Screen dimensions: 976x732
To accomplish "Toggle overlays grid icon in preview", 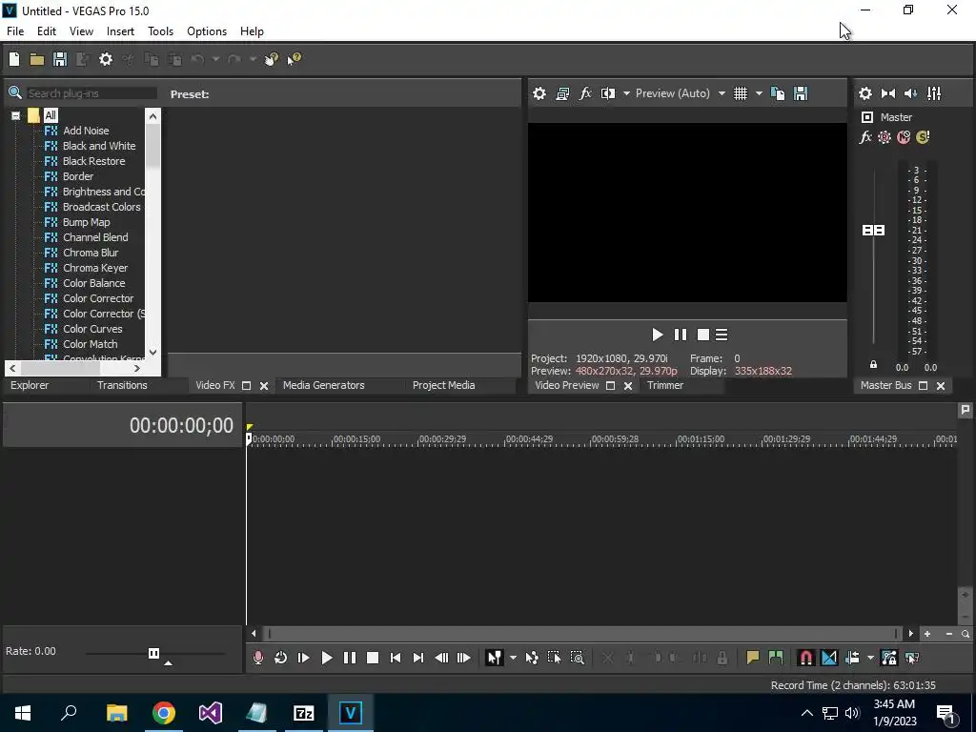I will click(x=740, y=93).
